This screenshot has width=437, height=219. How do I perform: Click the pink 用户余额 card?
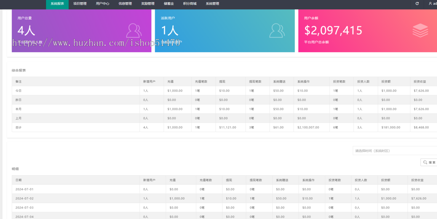tap(367, 31)
